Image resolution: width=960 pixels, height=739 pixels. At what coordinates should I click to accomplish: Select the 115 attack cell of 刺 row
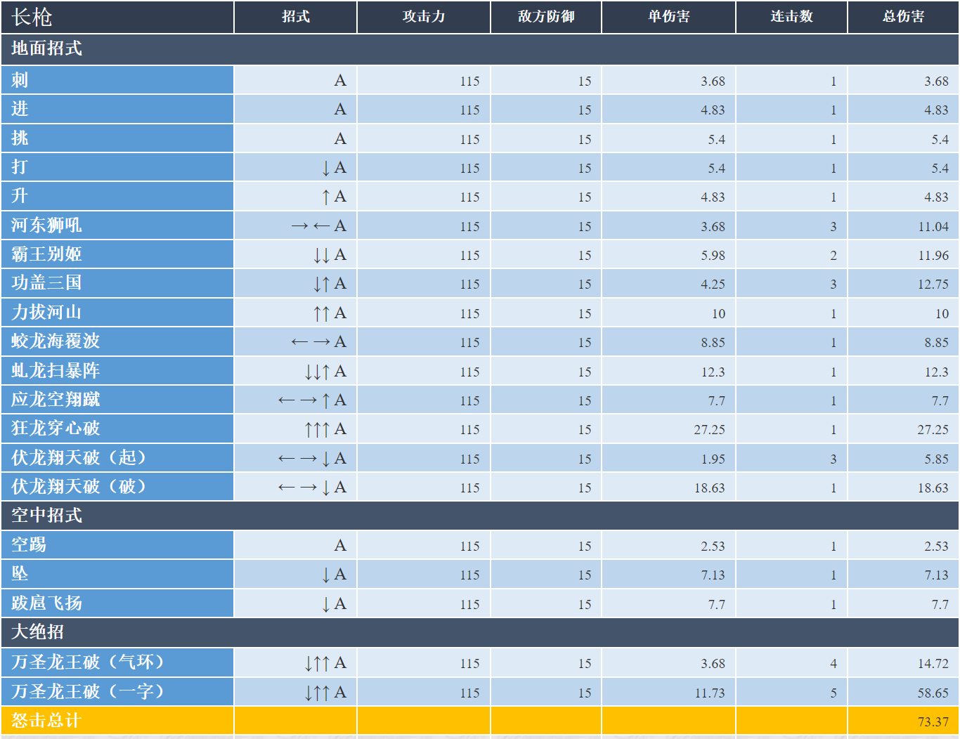pos(424,81)
